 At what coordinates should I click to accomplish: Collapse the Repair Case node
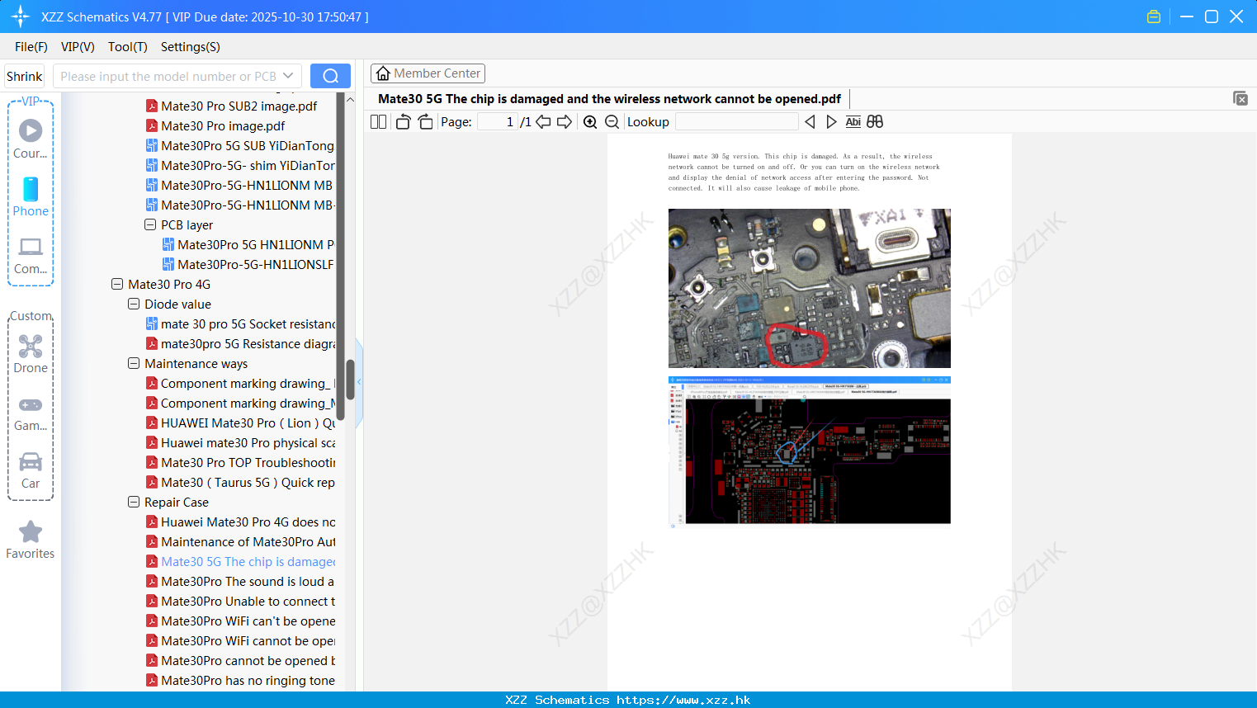tap(134, 502)
